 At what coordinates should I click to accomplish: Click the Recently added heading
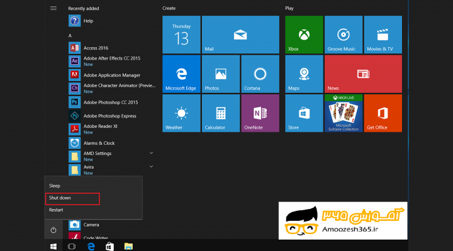pyautogui.click(x=84, y=8)
